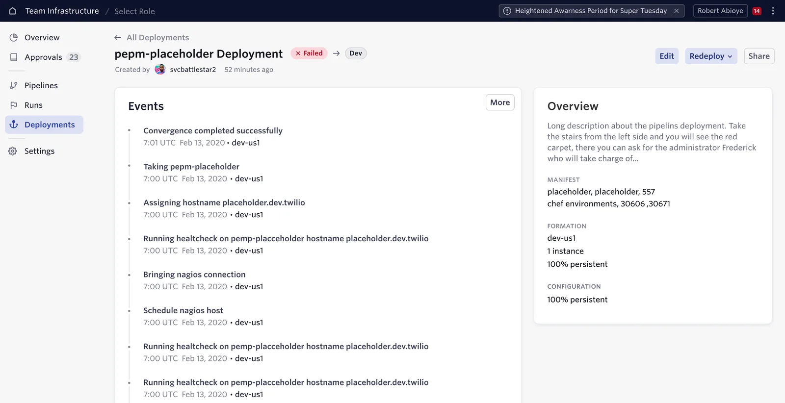Click the home icon in top bar

pyautogui.click(x=13, y=11)
